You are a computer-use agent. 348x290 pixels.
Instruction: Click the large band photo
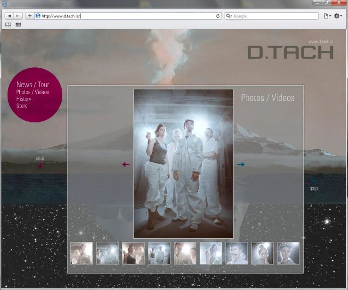(x=183, y=164)
